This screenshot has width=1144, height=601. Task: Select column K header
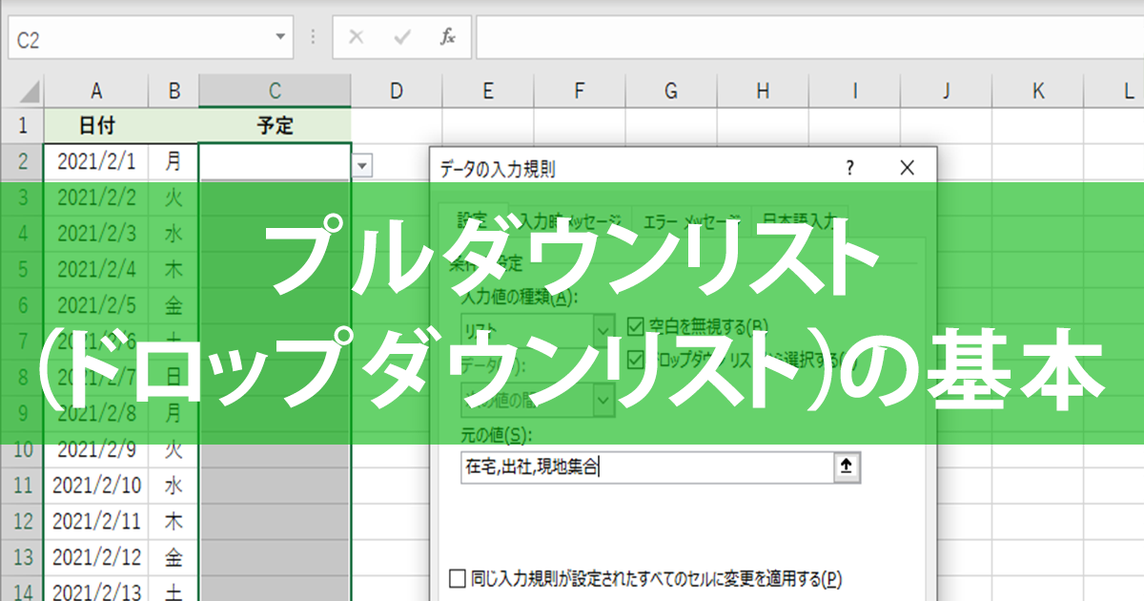(1037, 92)
